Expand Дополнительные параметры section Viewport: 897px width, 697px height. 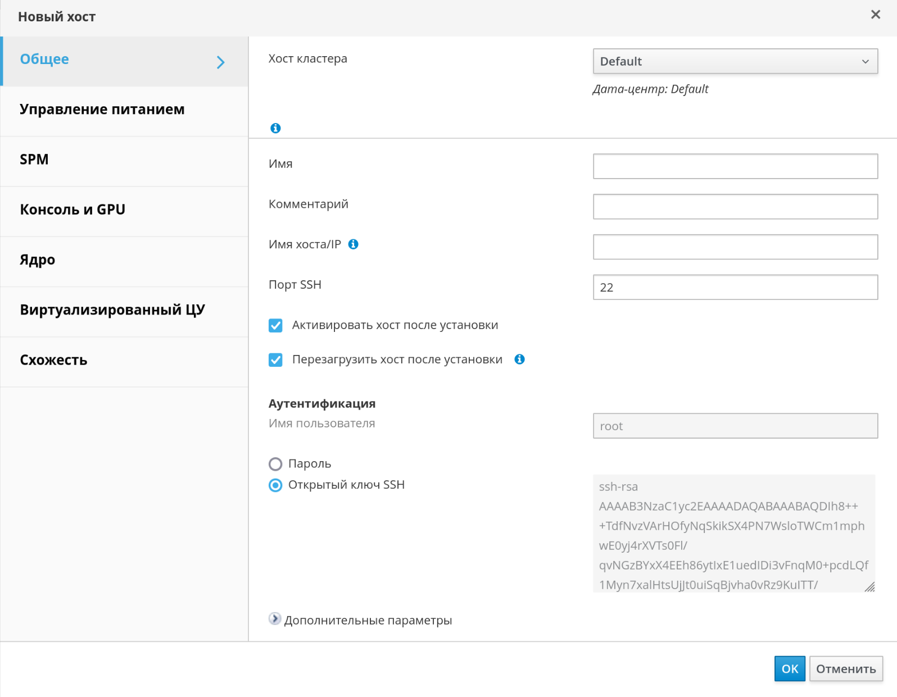(x=274, y=619)
